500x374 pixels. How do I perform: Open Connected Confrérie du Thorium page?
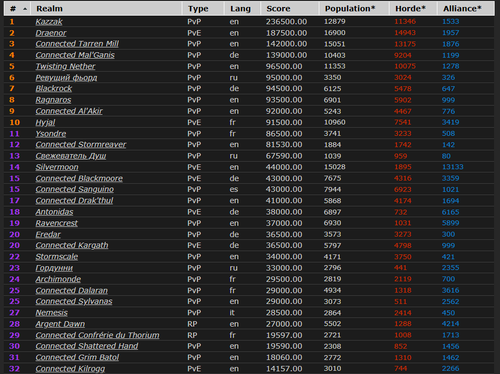click(97, 335)
